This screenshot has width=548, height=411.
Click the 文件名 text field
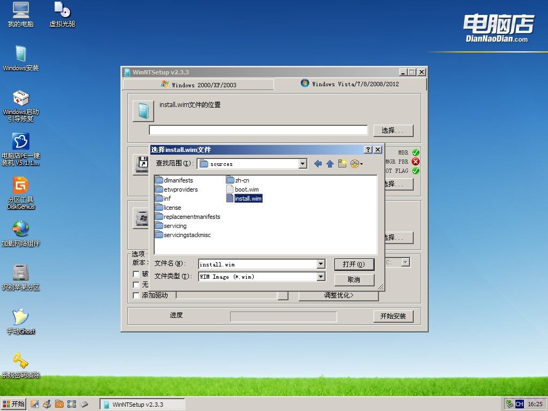(x=258, y=264)
